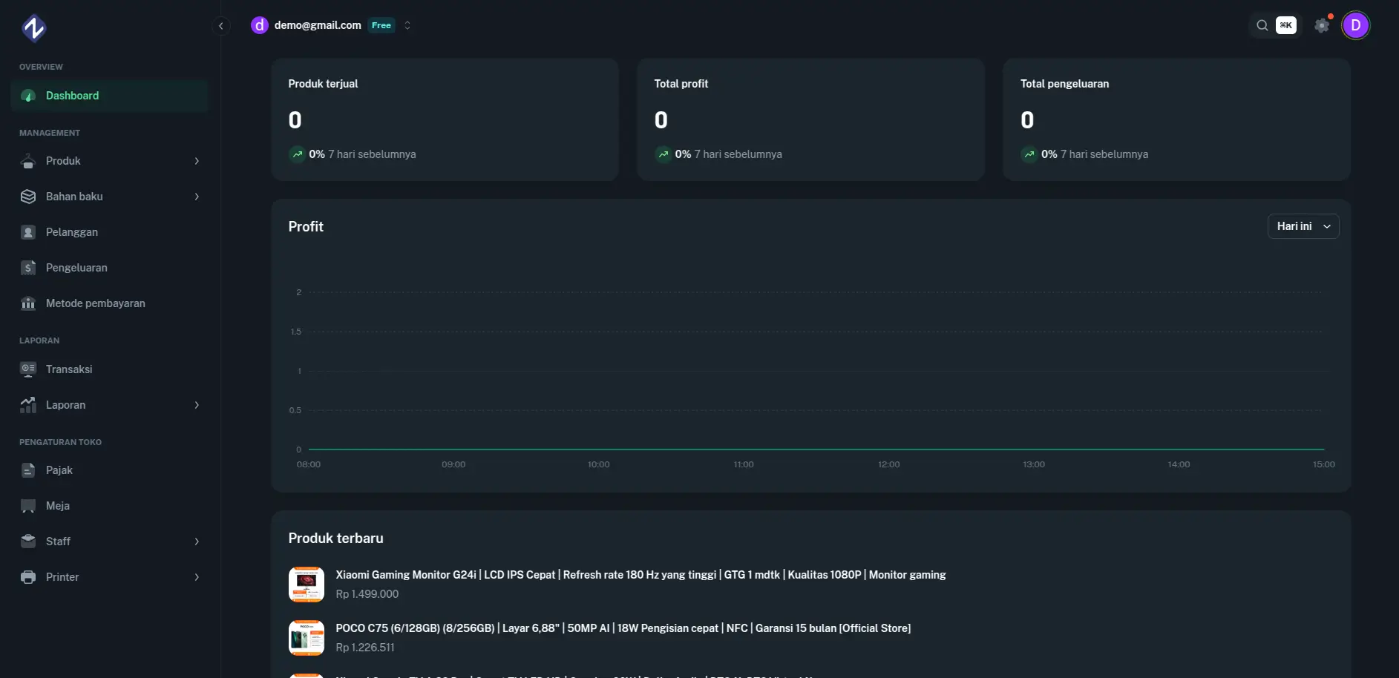Open the Xiaomi Gaming Monitor G24i product
The width and height of the screenshot is (1399, 678).
640,575
